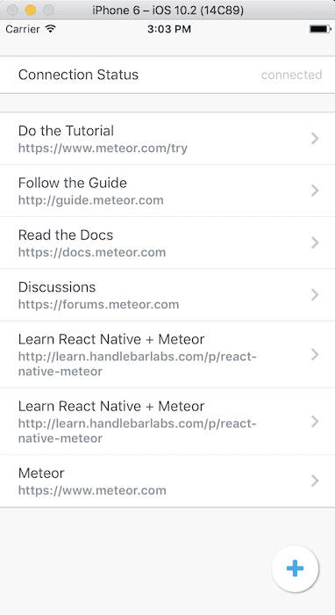
Task: Click the yellow minimize window button
Action: point(31,10)
